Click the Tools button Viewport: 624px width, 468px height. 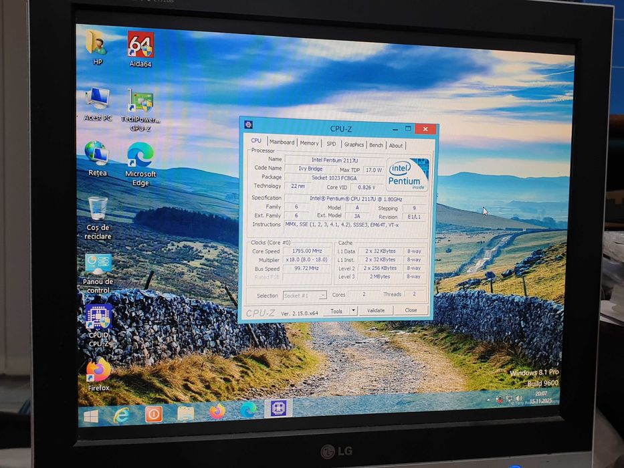pyautogui.click(x=336, y=311)
